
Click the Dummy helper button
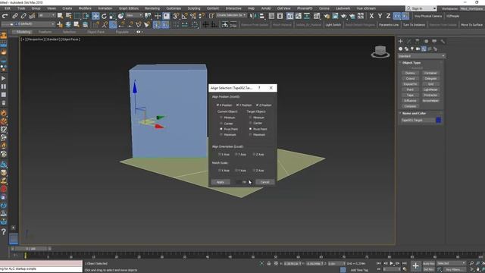pos(410,73)
